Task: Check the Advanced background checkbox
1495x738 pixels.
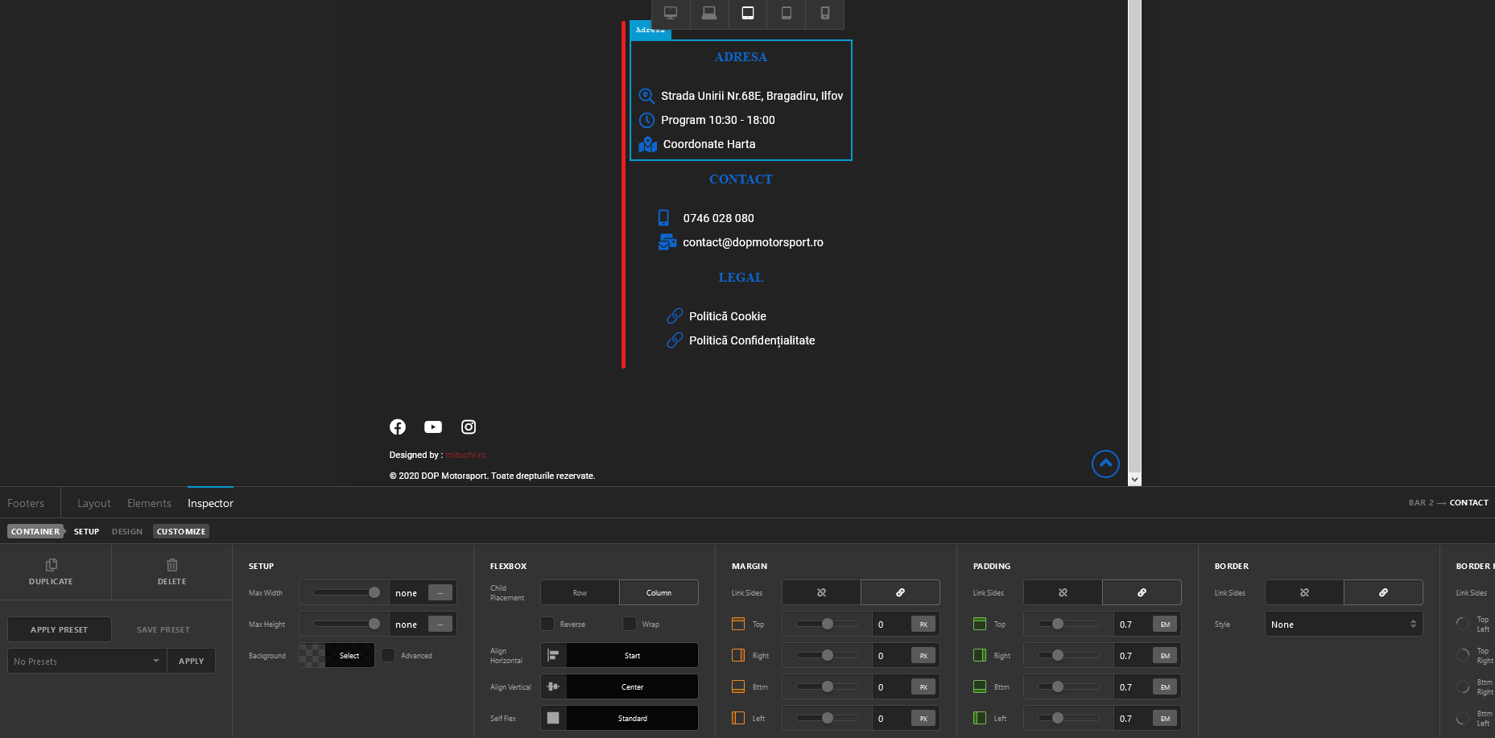Action: [x=388, y=655]
